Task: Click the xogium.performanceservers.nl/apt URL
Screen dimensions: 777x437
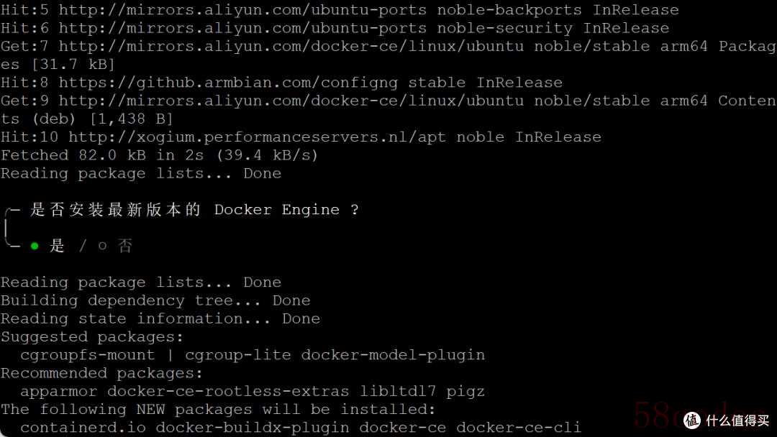Action: [x=257, y=137]
